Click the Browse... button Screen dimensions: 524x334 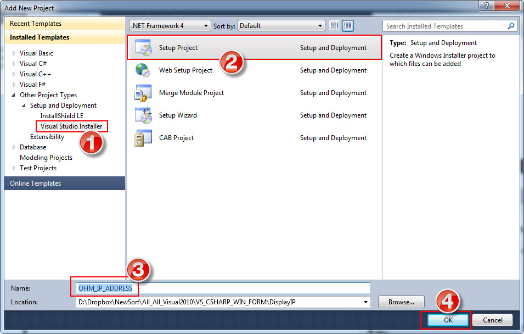click(x=401, y=302)
